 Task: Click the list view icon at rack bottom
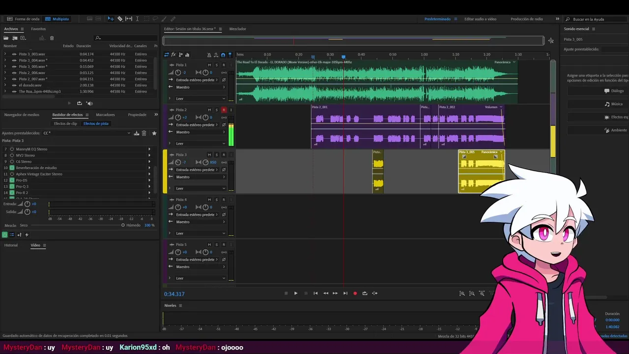pyautogui.click(x=12, y=235)
